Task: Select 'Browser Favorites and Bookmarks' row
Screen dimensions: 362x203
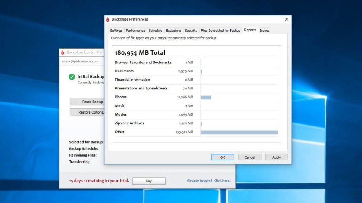Action: [196, 62]
